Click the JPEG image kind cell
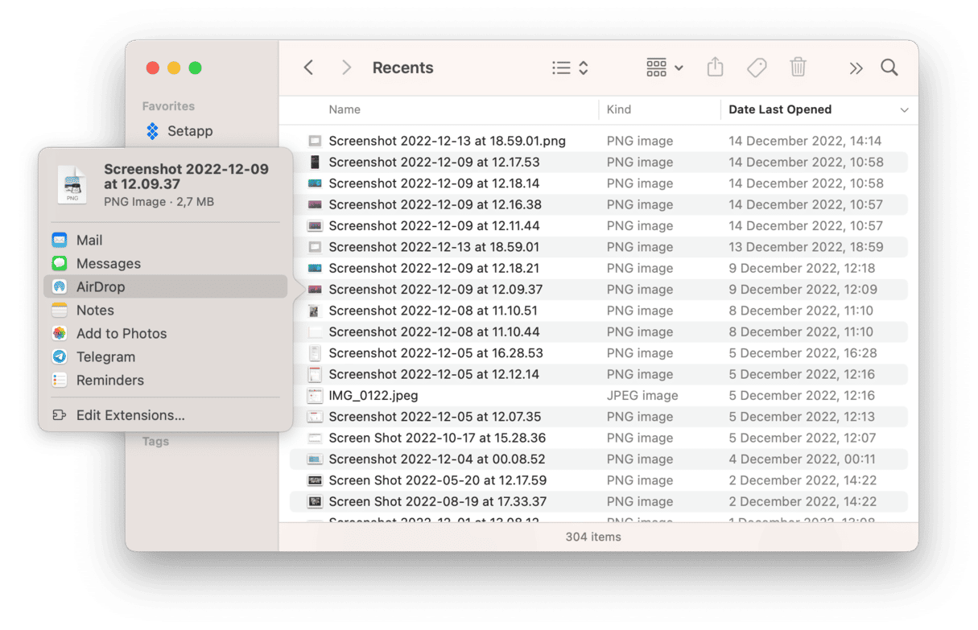The height and width of the screenshot is (630, 978). 642,395
